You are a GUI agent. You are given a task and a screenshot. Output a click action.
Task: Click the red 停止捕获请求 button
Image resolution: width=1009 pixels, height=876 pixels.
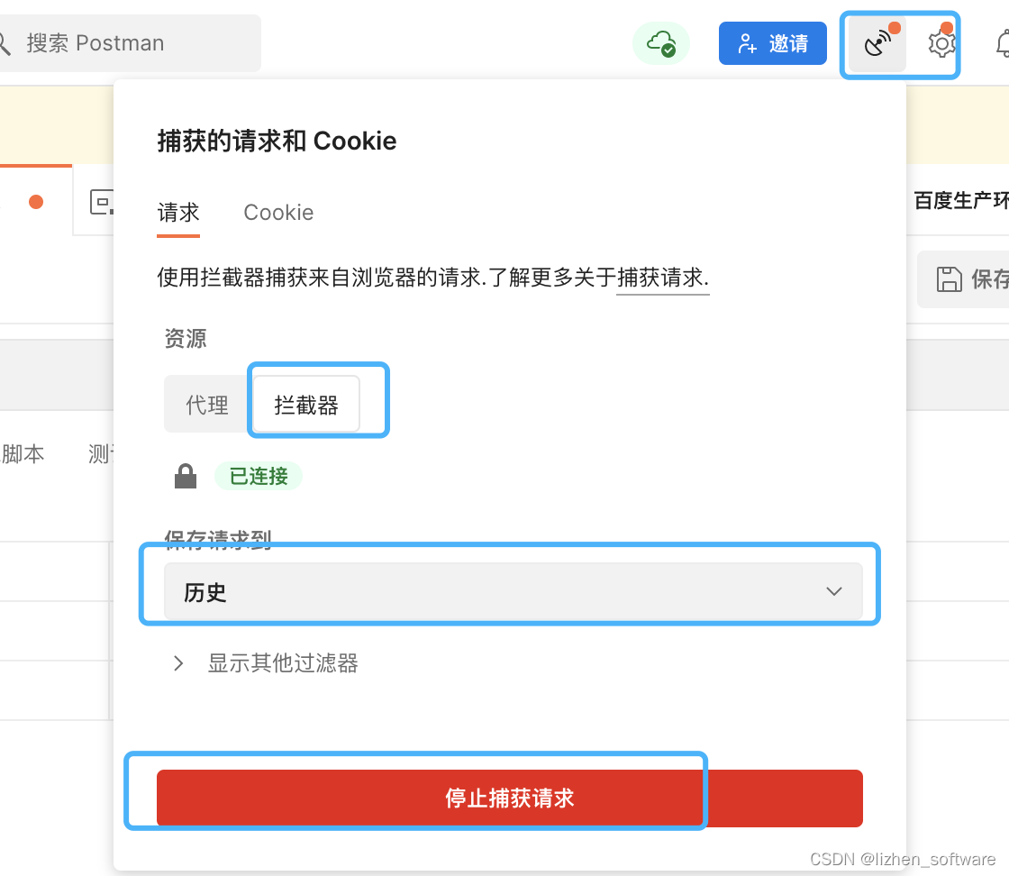click(510, 798)
